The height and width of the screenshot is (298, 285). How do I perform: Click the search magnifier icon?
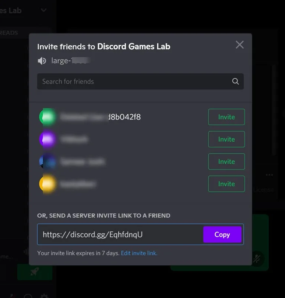[235, 81]
